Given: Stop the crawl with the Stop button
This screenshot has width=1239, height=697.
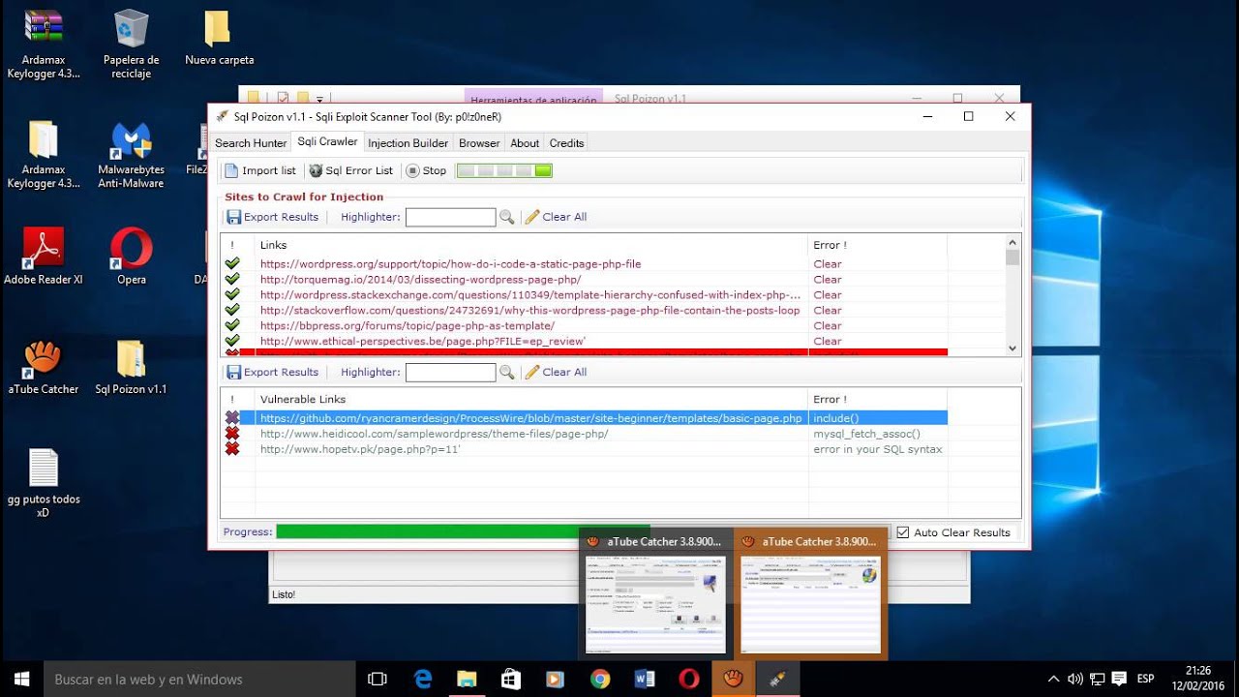Looking at the screenshot, I should click(x=426, y=170).
